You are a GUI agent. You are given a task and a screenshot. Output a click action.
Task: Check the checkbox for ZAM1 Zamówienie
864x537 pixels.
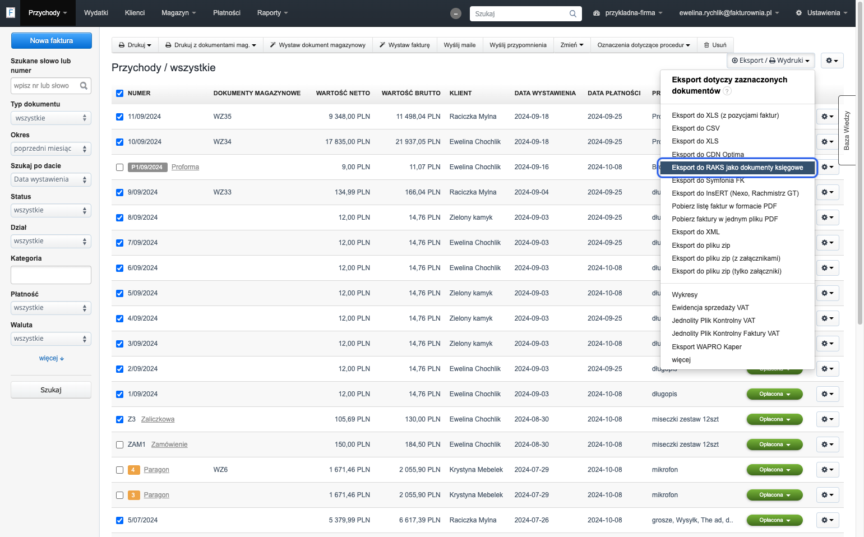pos(119,445)
